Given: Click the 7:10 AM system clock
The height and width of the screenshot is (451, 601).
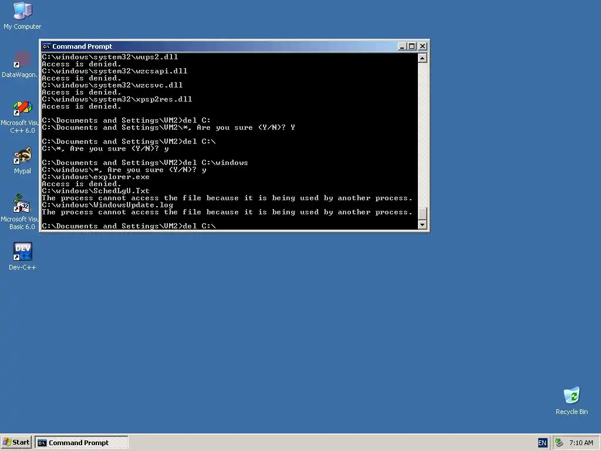Looking at the screenshot, I should pos(581,443).
